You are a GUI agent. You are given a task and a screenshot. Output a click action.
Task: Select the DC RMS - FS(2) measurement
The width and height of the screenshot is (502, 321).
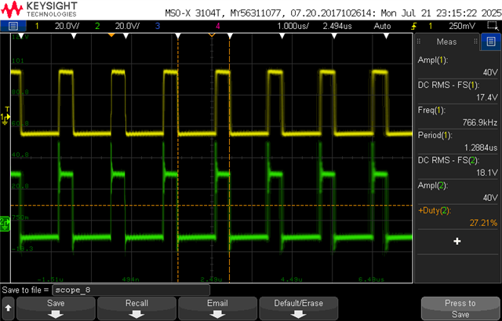click(x=458, y=166)
